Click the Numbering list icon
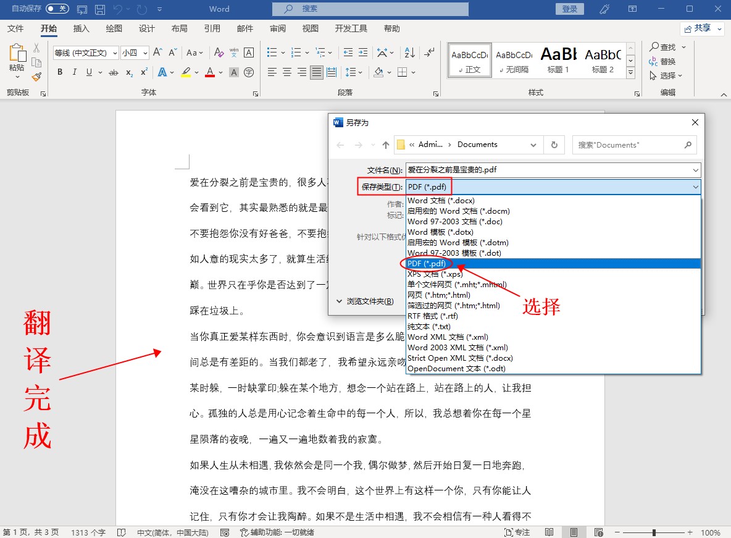 coord(296,53)
